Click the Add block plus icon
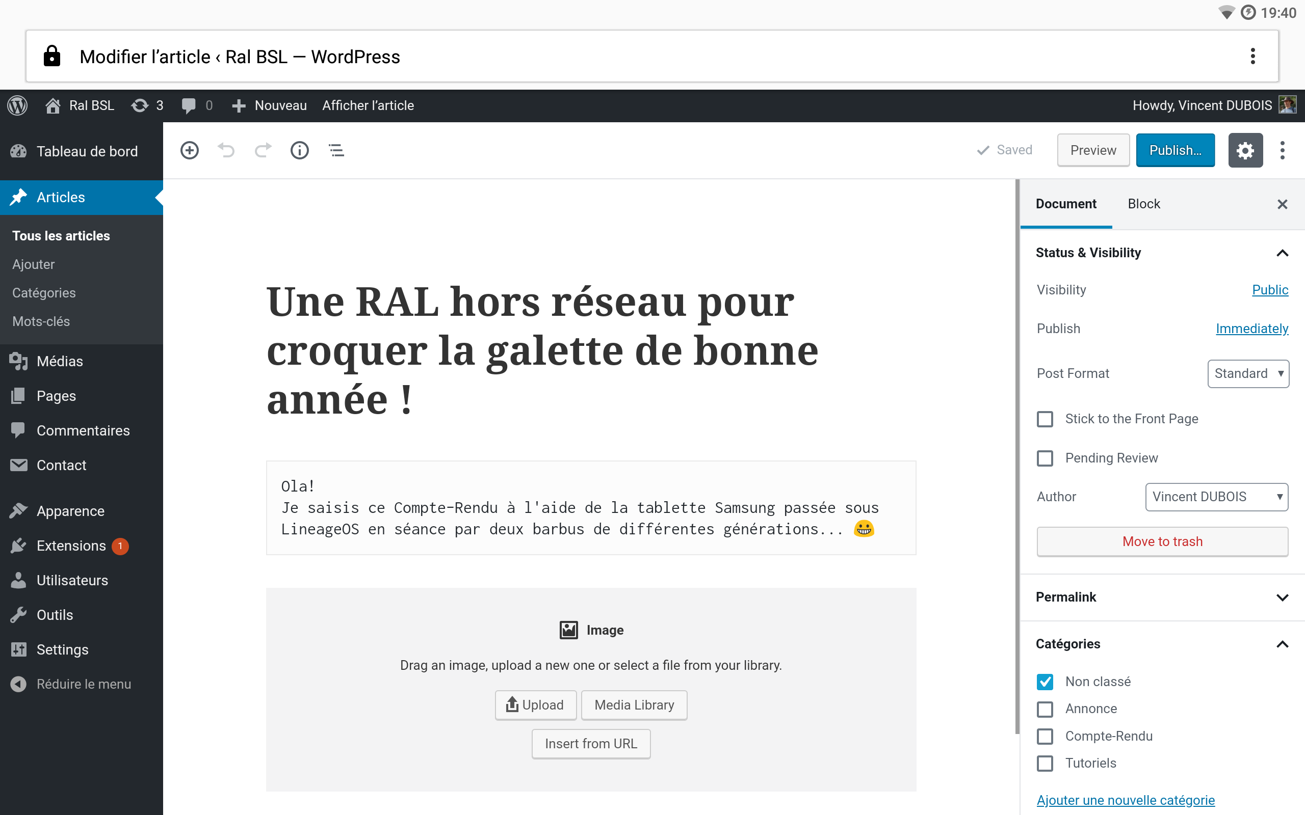Viewport: 1305px width, 815px height. pos(189,150)
